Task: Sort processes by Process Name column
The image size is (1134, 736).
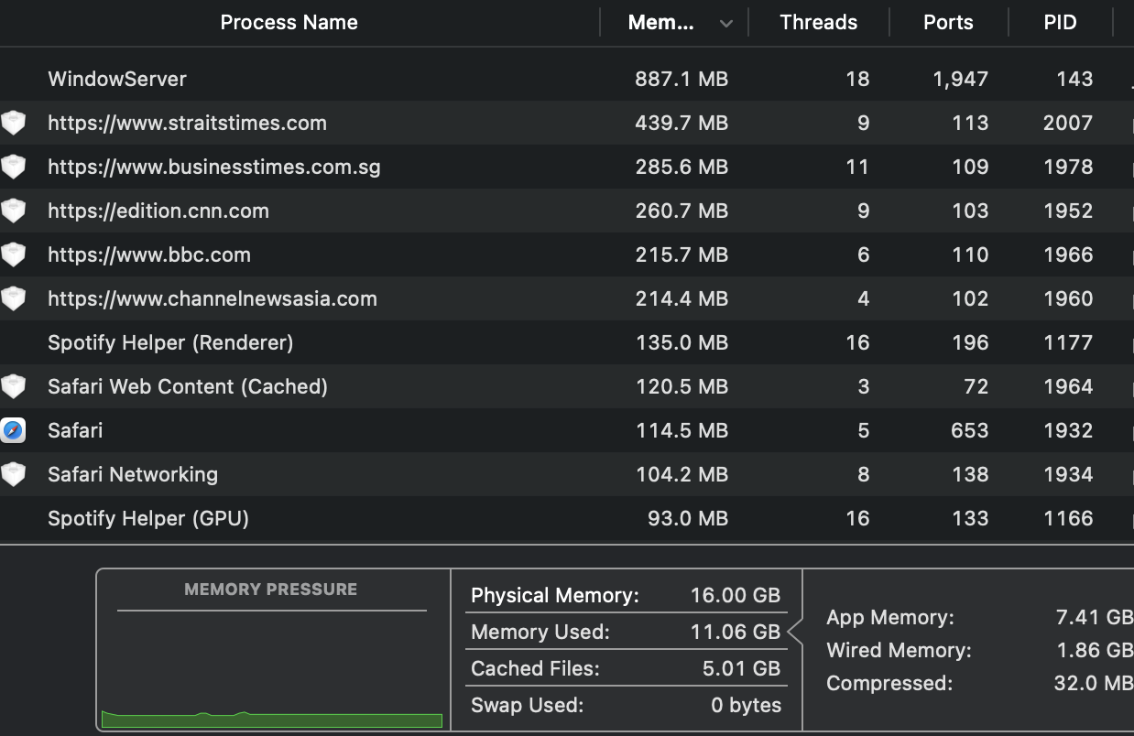Action: pyautogui.click(x=289, y=23)
